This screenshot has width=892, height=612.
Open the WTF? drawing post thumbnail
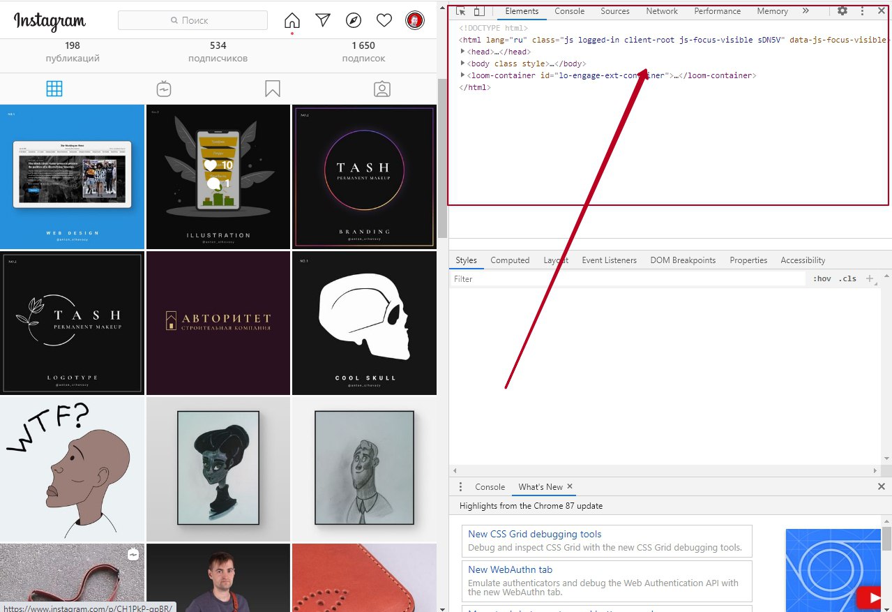[72, 469]
